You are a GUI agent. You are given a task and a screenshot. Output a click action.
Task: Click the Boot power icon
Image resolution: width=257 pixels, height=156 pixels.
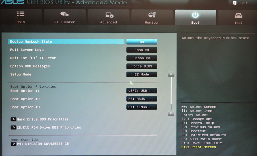[195, 15]
